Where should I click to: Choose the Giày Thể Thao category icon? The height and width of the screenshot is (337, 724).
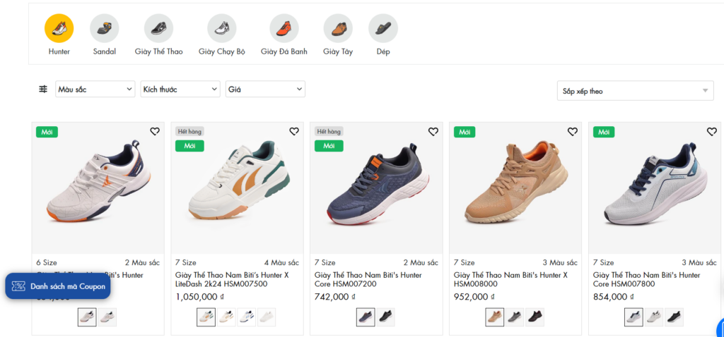(158, 28)
